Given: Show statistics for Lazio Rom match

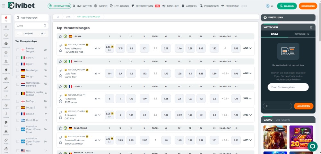Looking at the screenshot, I should coord(96,73).
